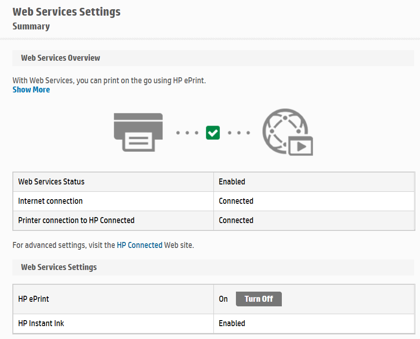
Task: Click dotted line left of green checkmark
Action: click(x=187, y=132)
